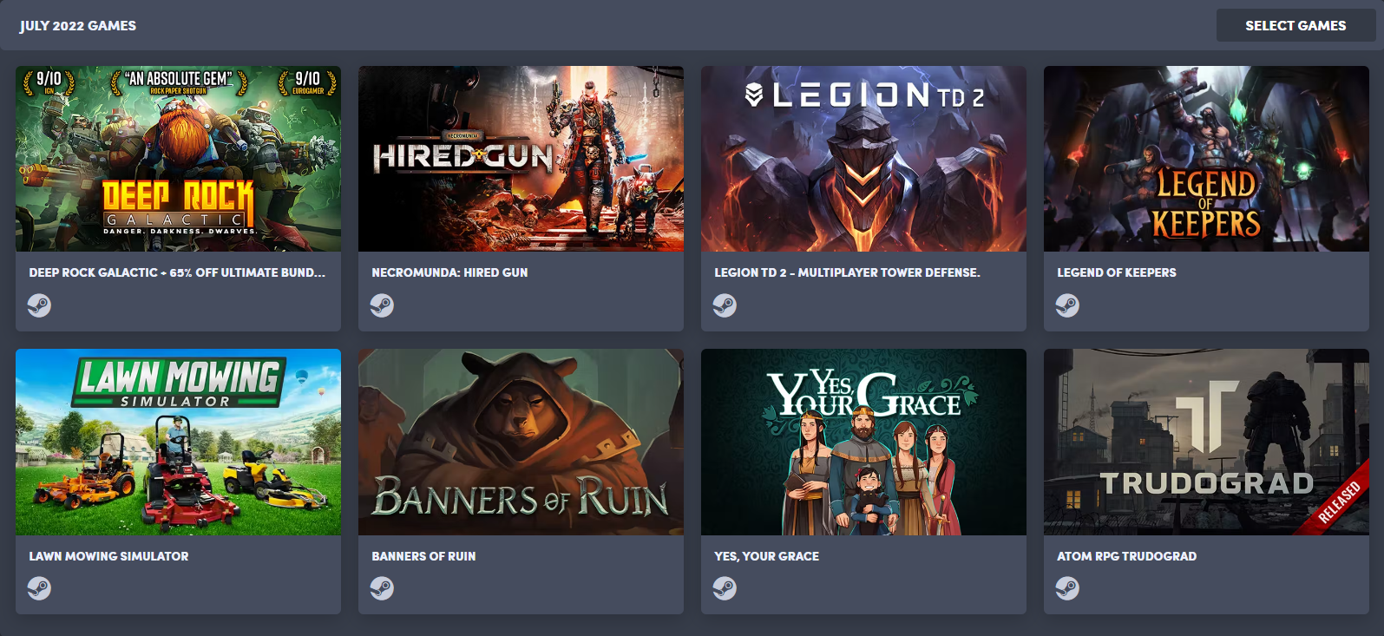
Task: Open the Legend of Keepers cover art
Action: click(x=1206, y=159)
